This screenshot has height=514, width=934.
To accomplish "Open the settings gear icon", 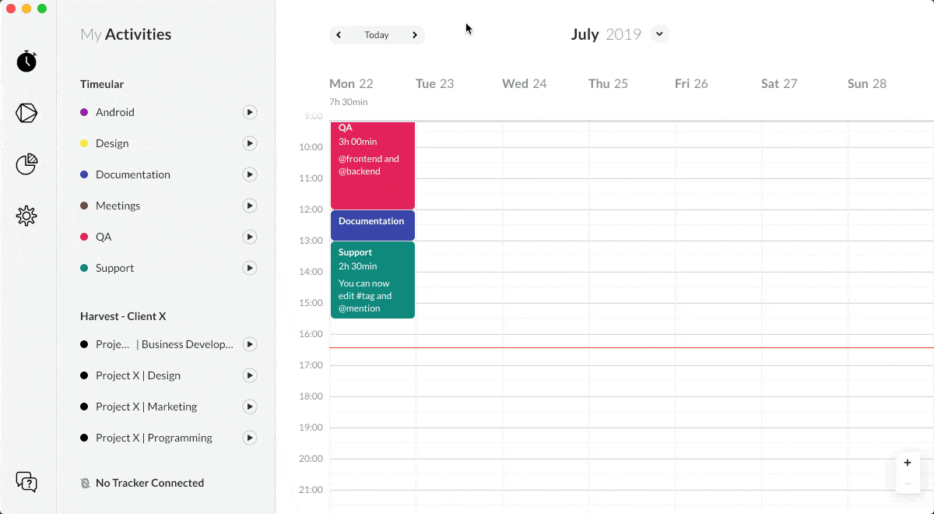I will tap(26, 216).
